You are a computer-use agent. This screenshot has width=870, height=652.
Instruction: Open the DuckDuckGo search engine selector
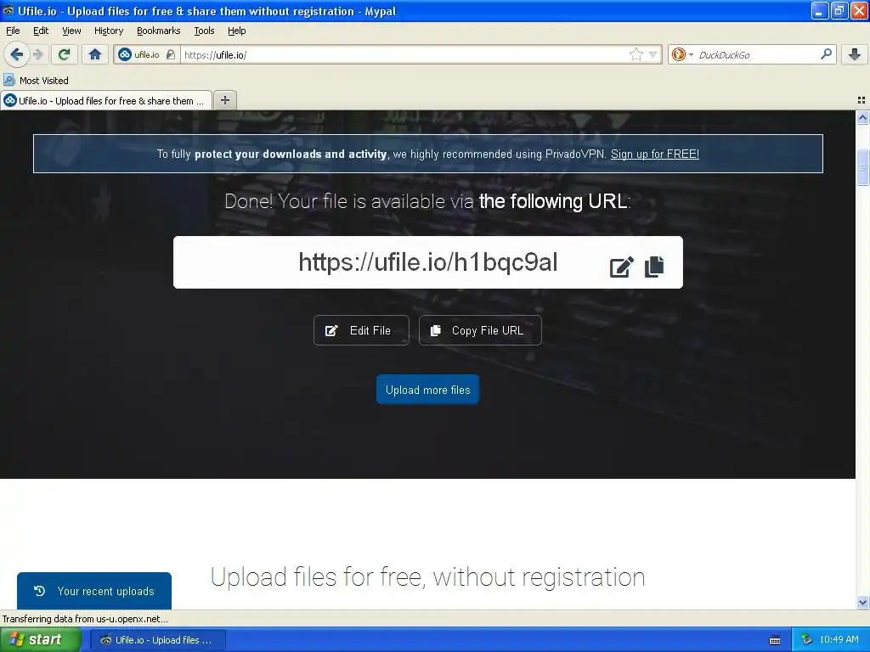(682, 54)
